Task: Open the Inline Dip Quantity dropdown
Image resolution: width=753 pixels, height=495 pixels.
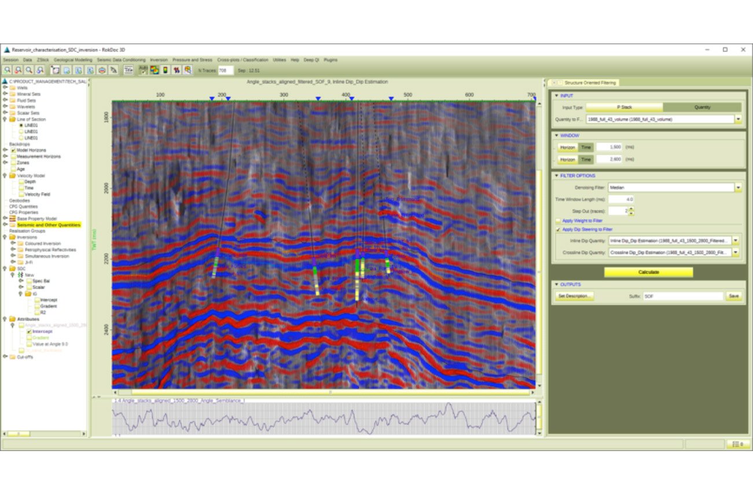Action: (735, 239)
